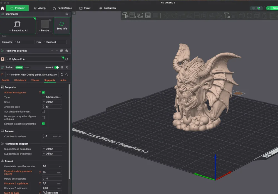Click the settings panel vertical scrollbar
Screen dimensions: 278x194
pyautogui.click(x=69, y=132)
